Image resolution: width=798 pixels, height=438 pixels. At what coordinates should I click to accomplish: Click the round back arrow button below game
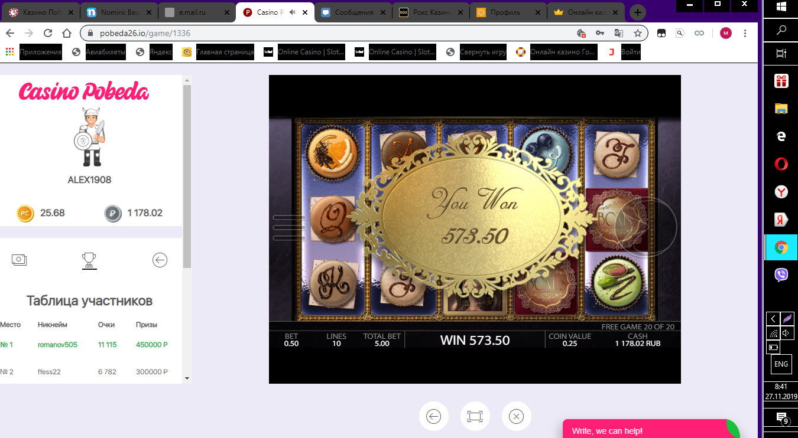(x=434, y=416)
